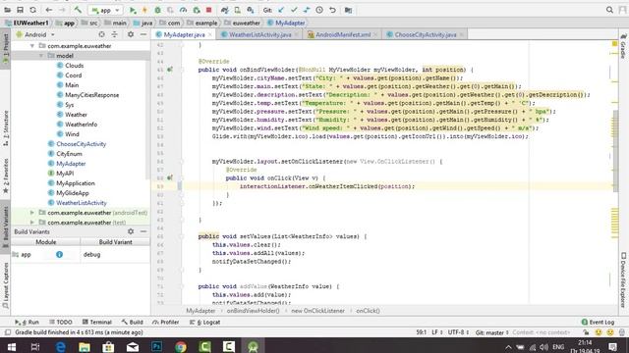Image resolution: width=629 pixels, height=353 pixels.
Task: Collapse the com.example.euweather package
Action: click(x=32, y=46)
